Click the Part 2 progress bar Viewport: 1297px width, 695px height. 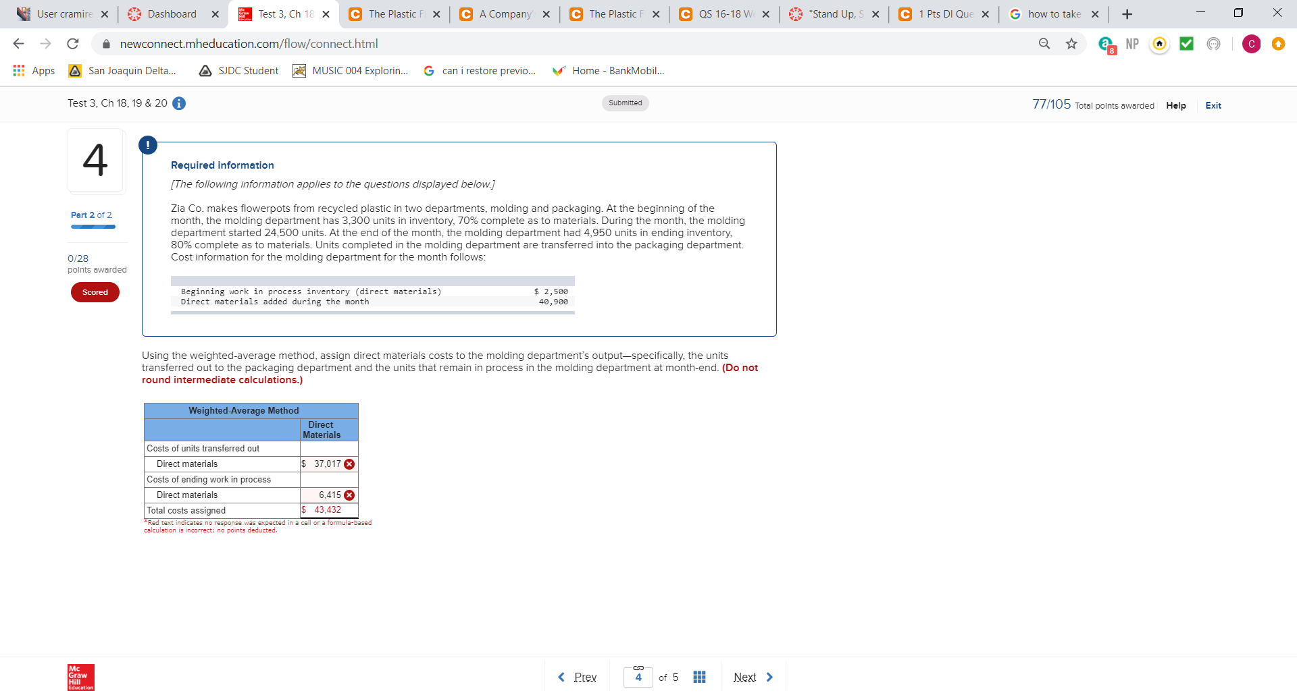tap(93, 226)
